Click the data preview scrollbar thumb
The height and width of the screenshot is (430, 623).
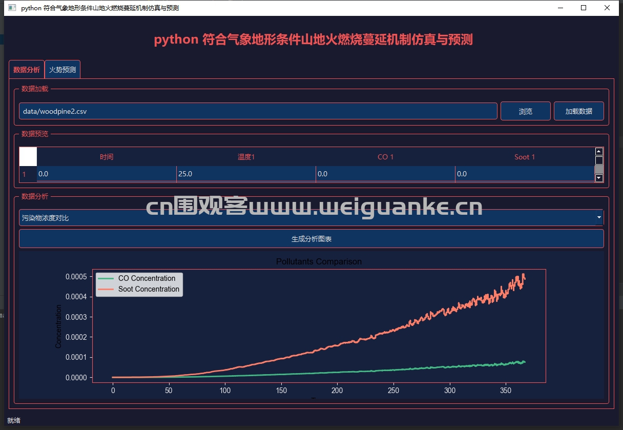coord(599,160)
